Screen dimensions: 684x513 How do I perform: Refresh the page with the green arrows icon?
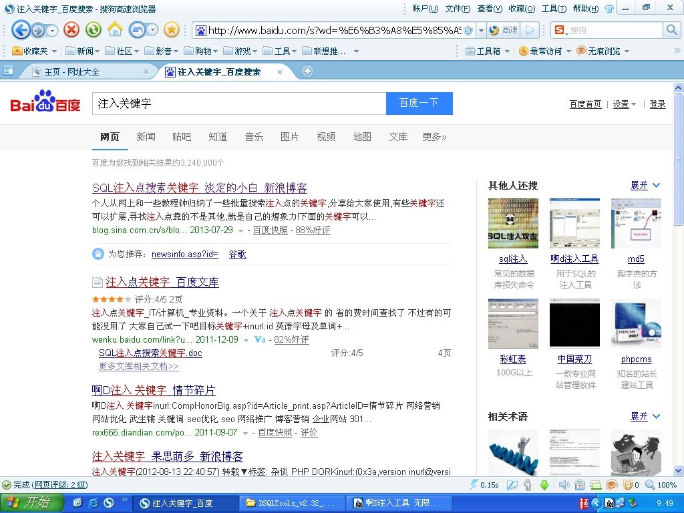pyautogui.click(x=94, y=30)
